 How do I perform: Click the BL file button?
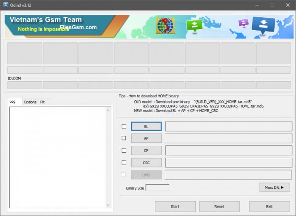coord(147,127)
